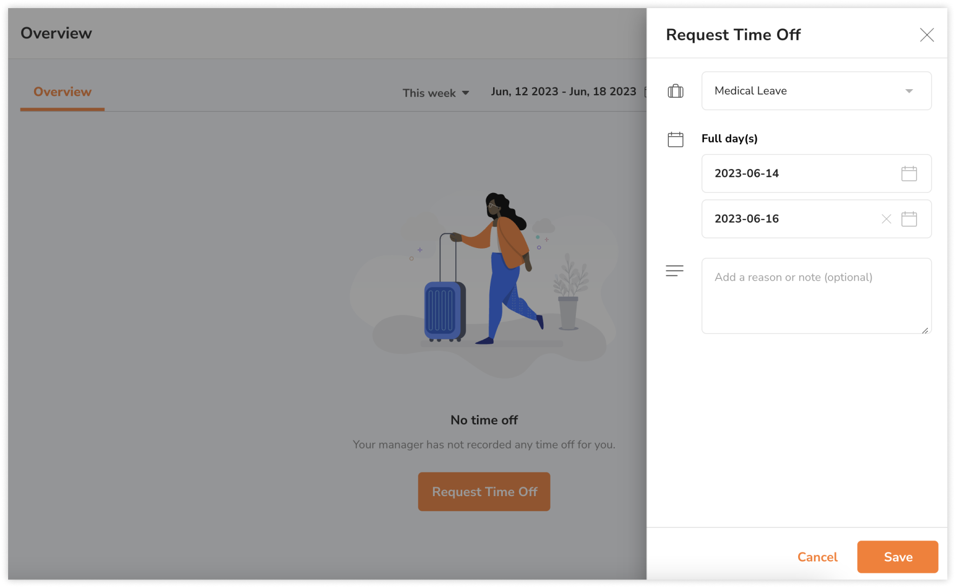The height and width of the screenshot is (588, 956).
Task: Click the 2023-06-14 start date field
Action: (784, 173)
